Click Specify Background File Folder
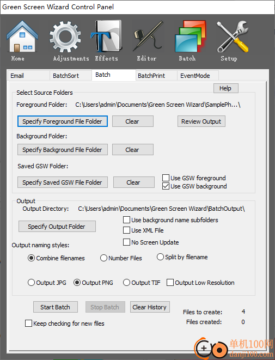Image resolution: width=275 pixels, height=360 pixels. 63,150
